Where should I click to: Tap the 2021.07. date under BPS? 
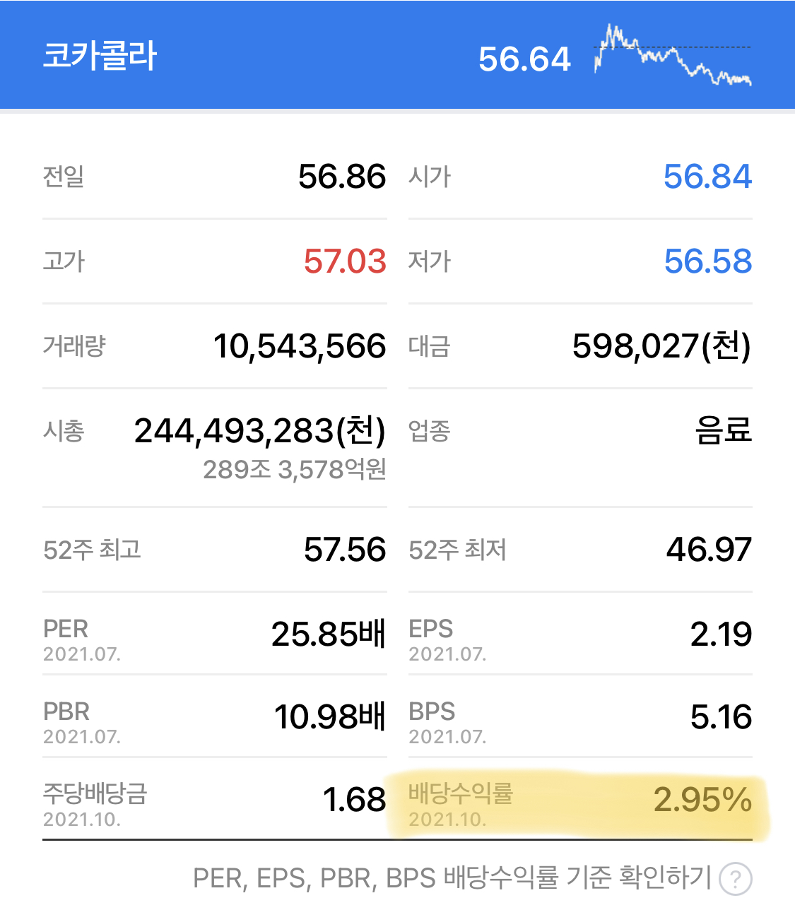[x=447, y=738]
